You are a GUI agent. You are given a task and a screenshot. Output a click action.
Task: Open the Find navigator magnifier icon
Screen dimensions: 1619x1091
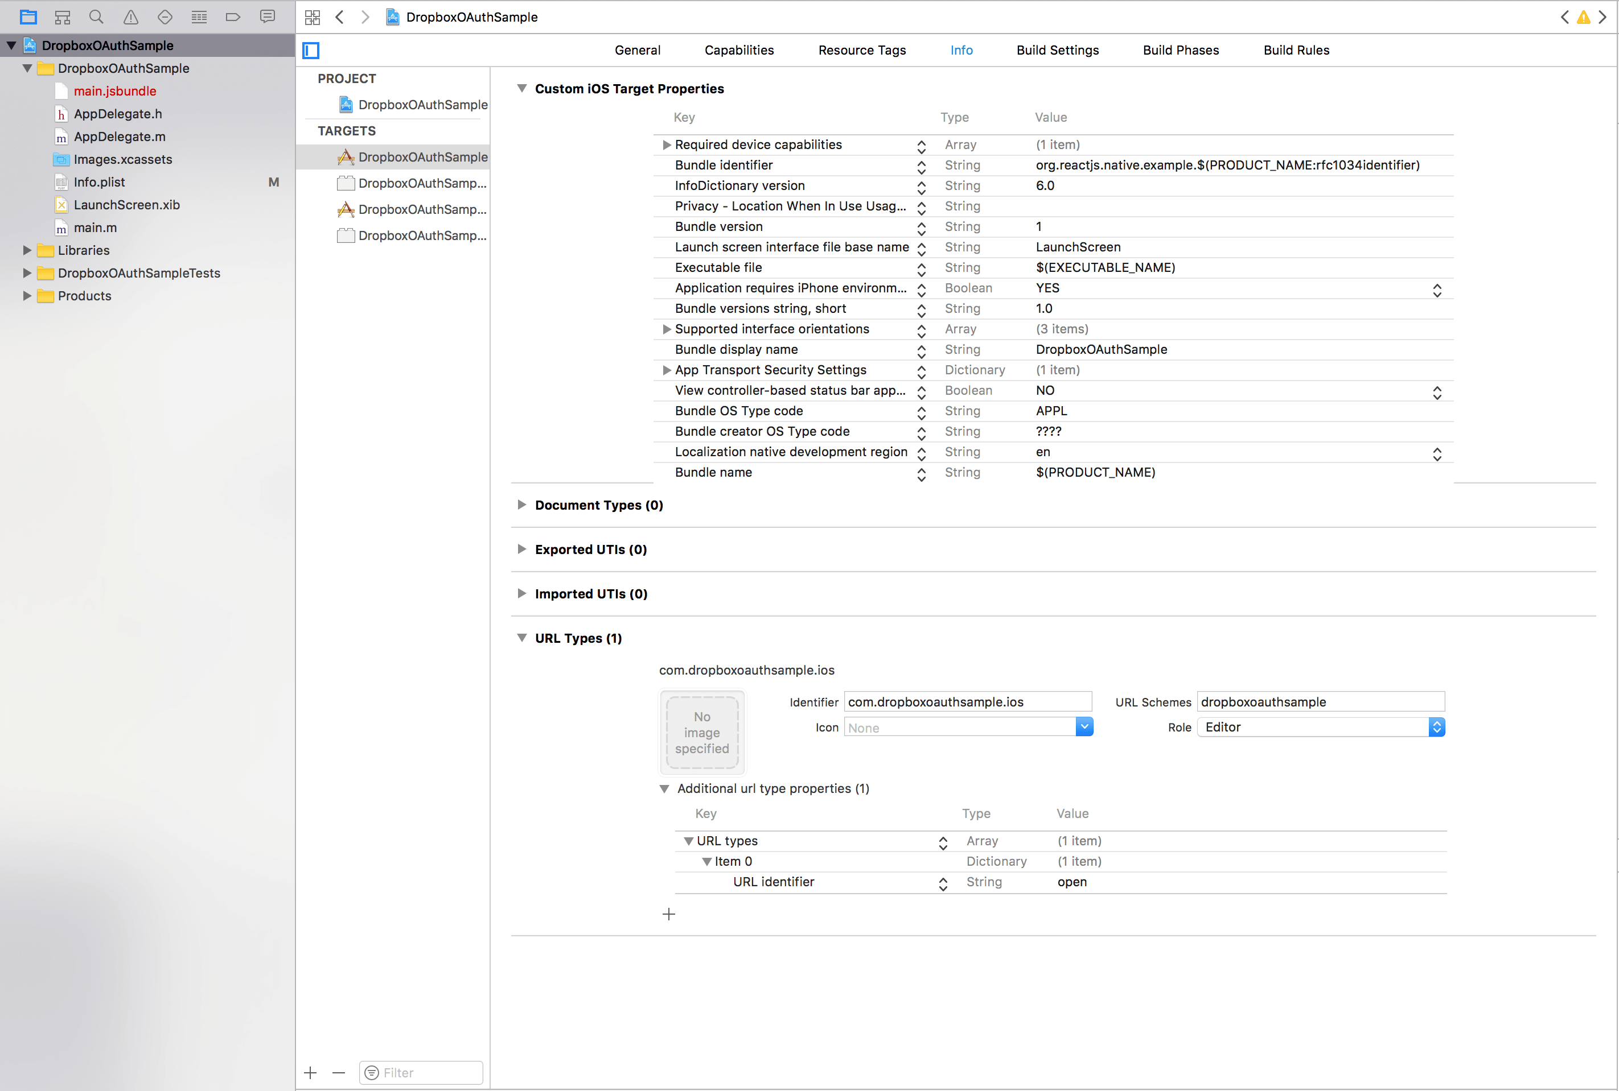pyautogui.click(x=96, y=16)
